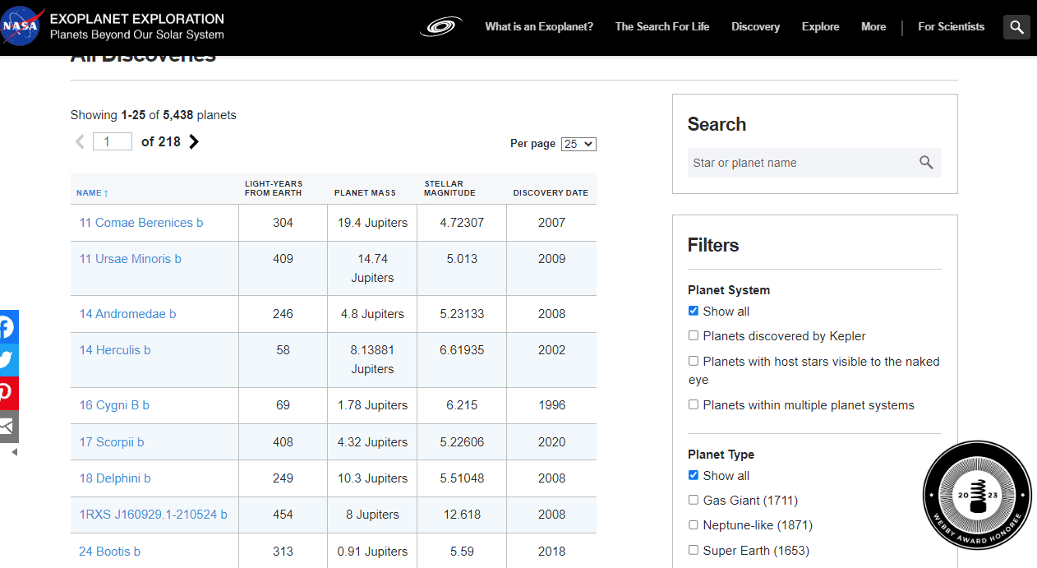Collapse the social share sidebar arrow
Screen dimensions: 1037x568
(14, 452)
